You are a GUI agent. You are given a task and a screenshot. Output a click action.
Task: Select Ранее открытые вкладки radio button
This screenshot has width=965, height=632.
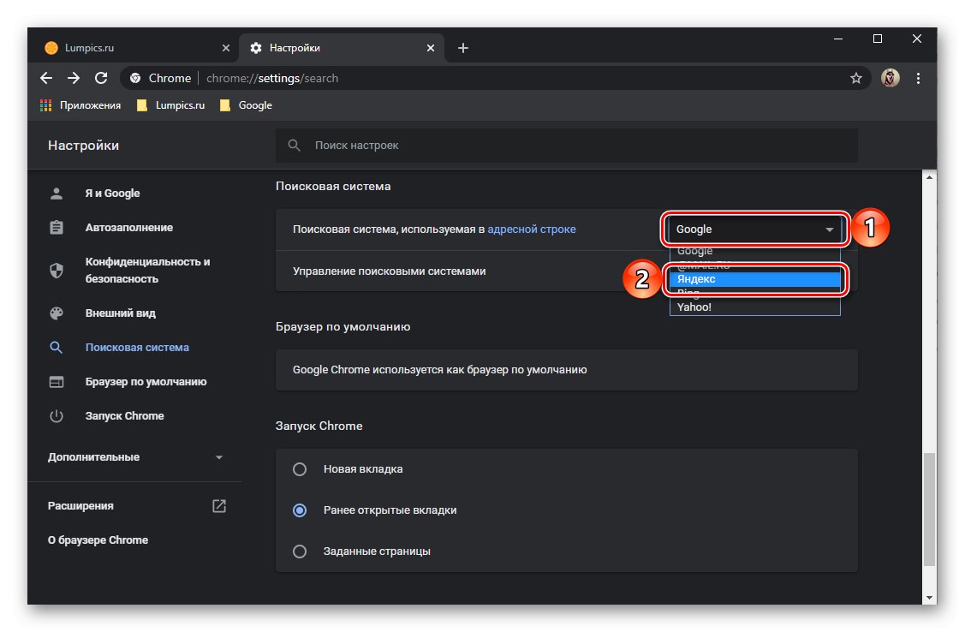[300, 510]
